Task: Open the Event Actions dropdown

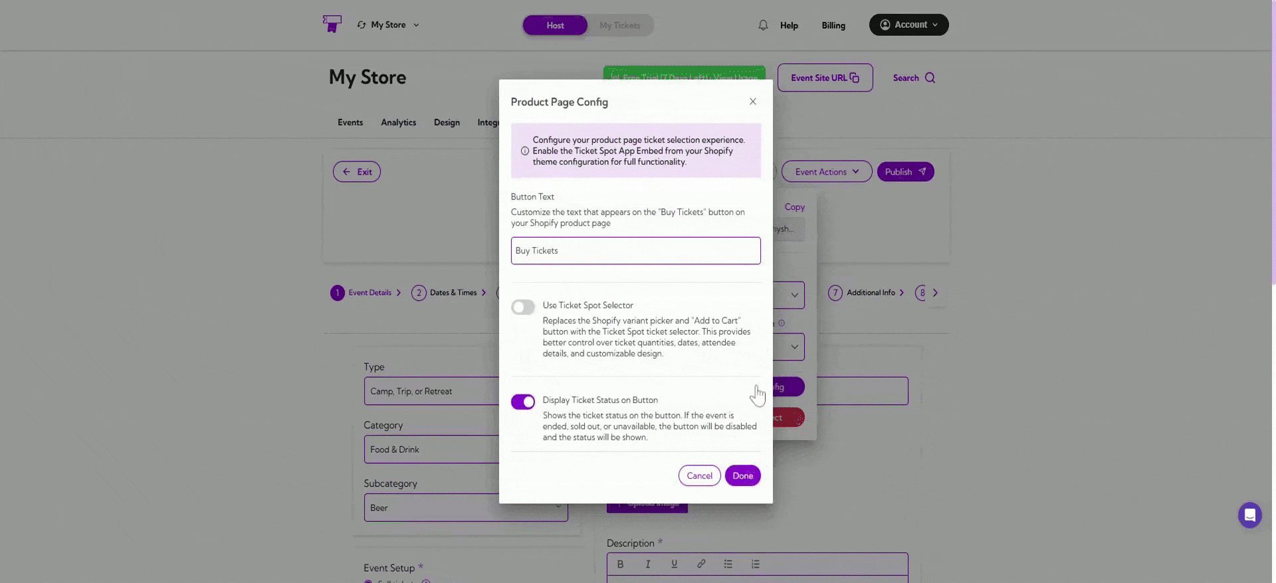Action: pos(827,171)
